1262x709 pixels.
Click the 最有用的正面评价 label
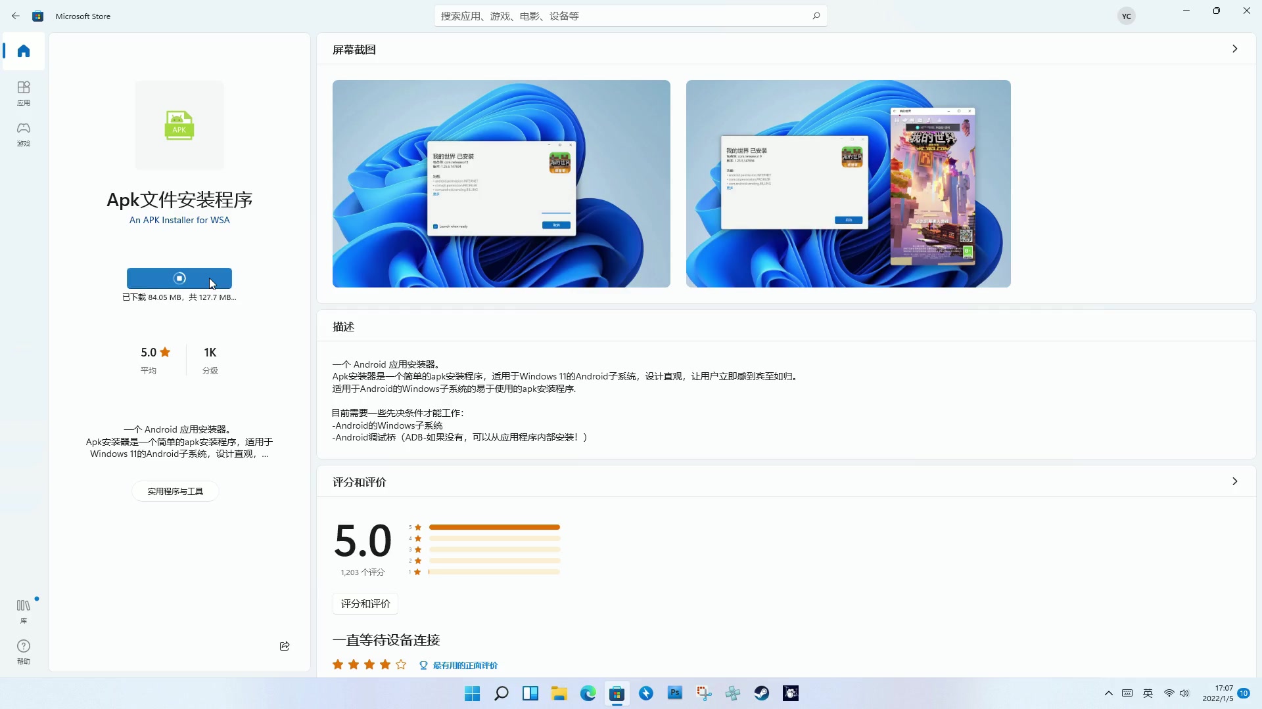pyautogui.click(x=465, y=665)
